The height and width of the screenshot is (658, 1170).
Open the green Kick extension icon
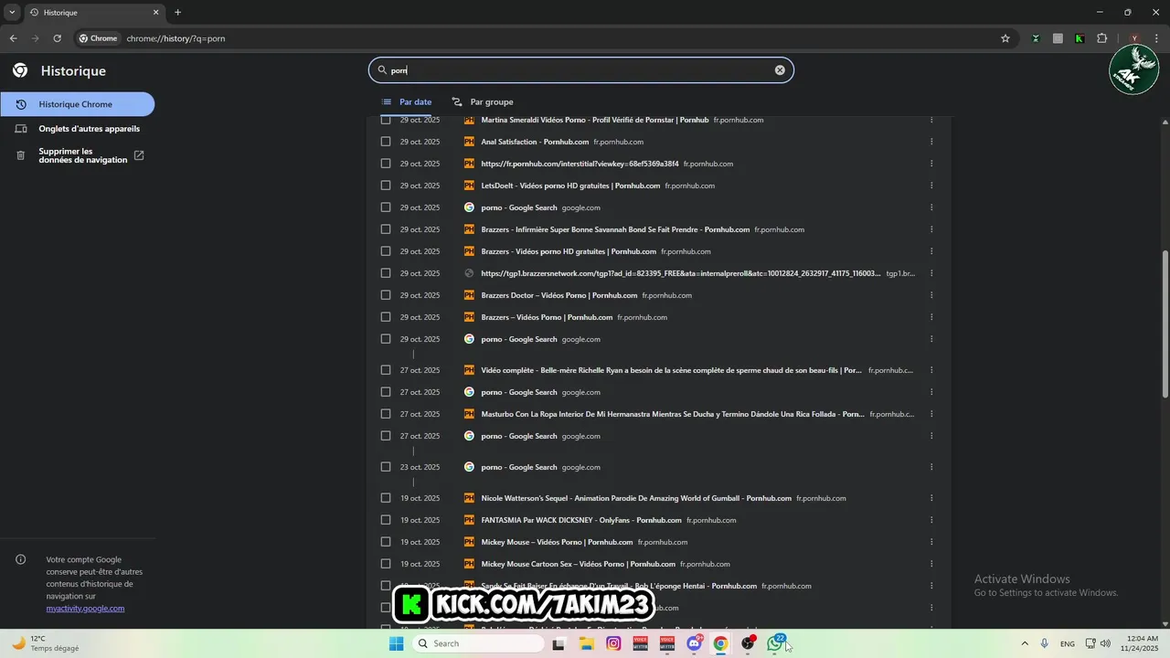pyautogui.click(x=1080, y=38)
